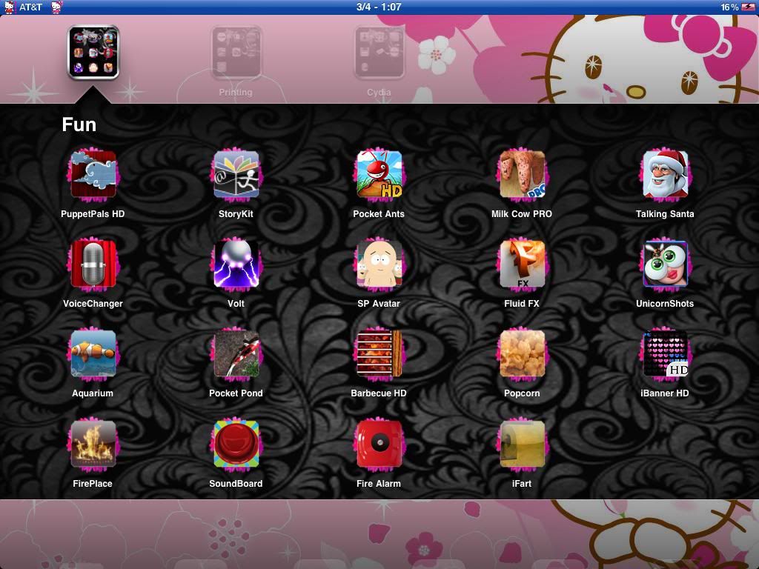Open Pocket Pond app
Screen dimensions: 759x569
[x=236, y=353]
